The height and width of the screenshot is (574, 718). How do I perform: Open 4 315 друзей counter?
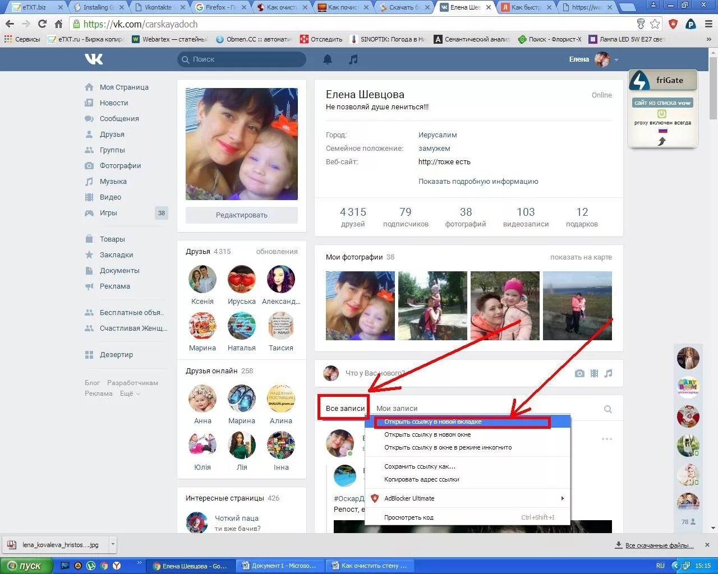pos(353,217)
